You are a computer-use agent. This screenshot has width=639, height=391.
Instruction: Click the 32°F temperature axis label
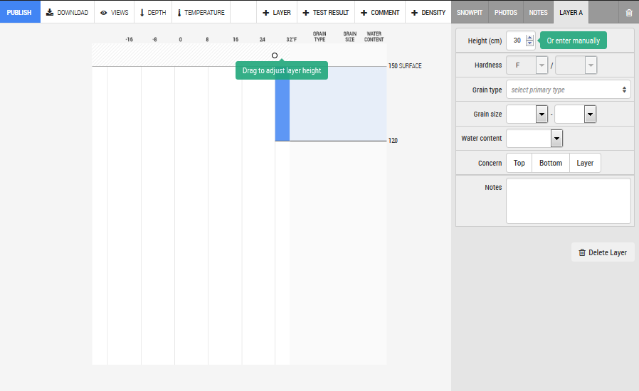[291, 40]
